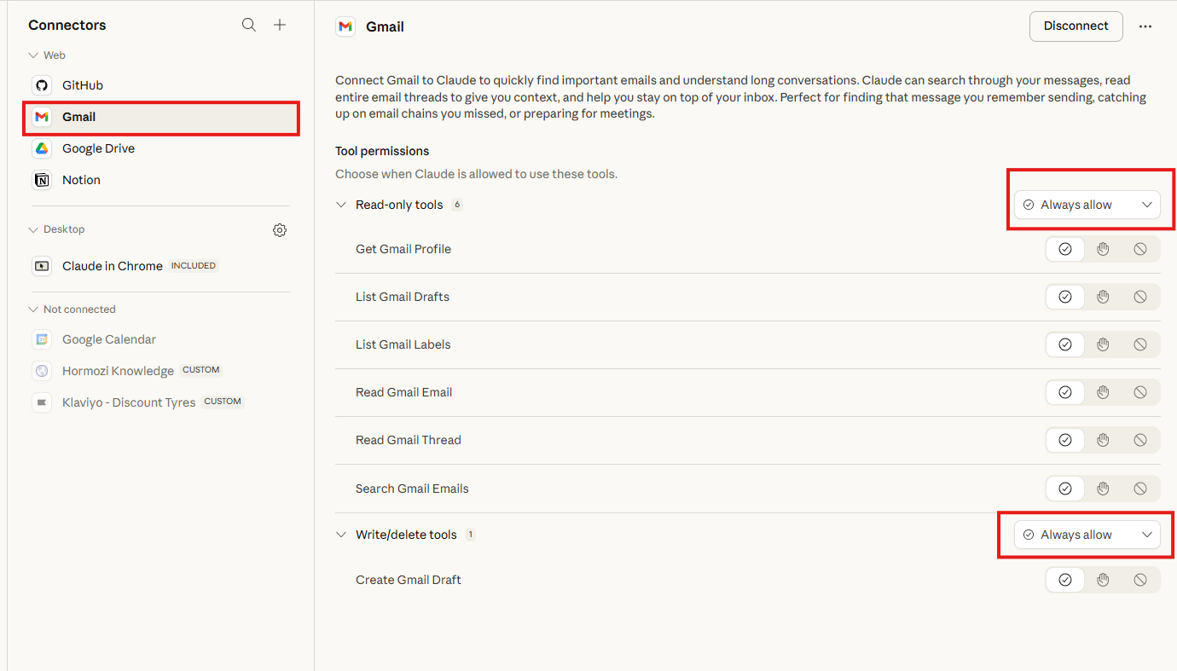The height and width of the screenshot is (671, 1177).
Task: Click the Hormozi Knowledge globe icon
Action: pyautogui.click(x=42, y=371)
